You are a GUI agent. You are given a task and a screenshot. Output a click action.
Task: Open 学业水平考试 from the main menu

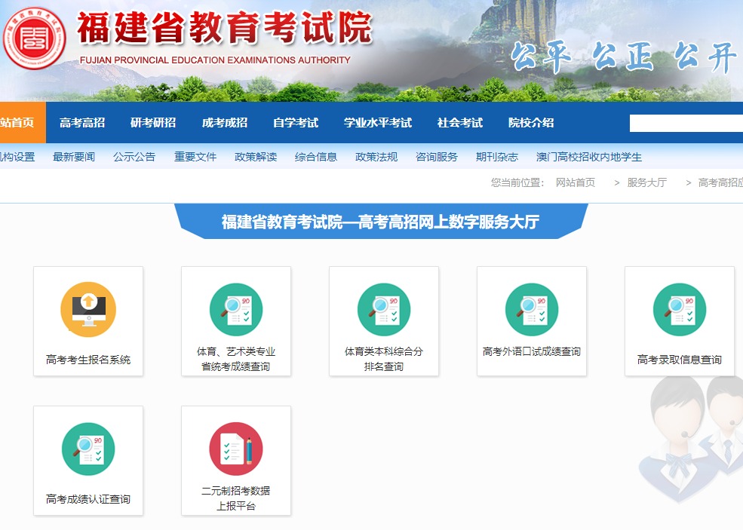pos(378,123)
